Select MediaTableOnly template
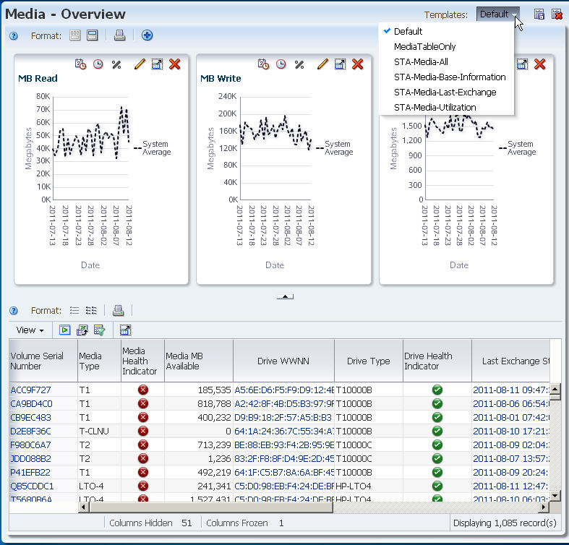The width and height of the screenshot is (569, 545). 424,46
